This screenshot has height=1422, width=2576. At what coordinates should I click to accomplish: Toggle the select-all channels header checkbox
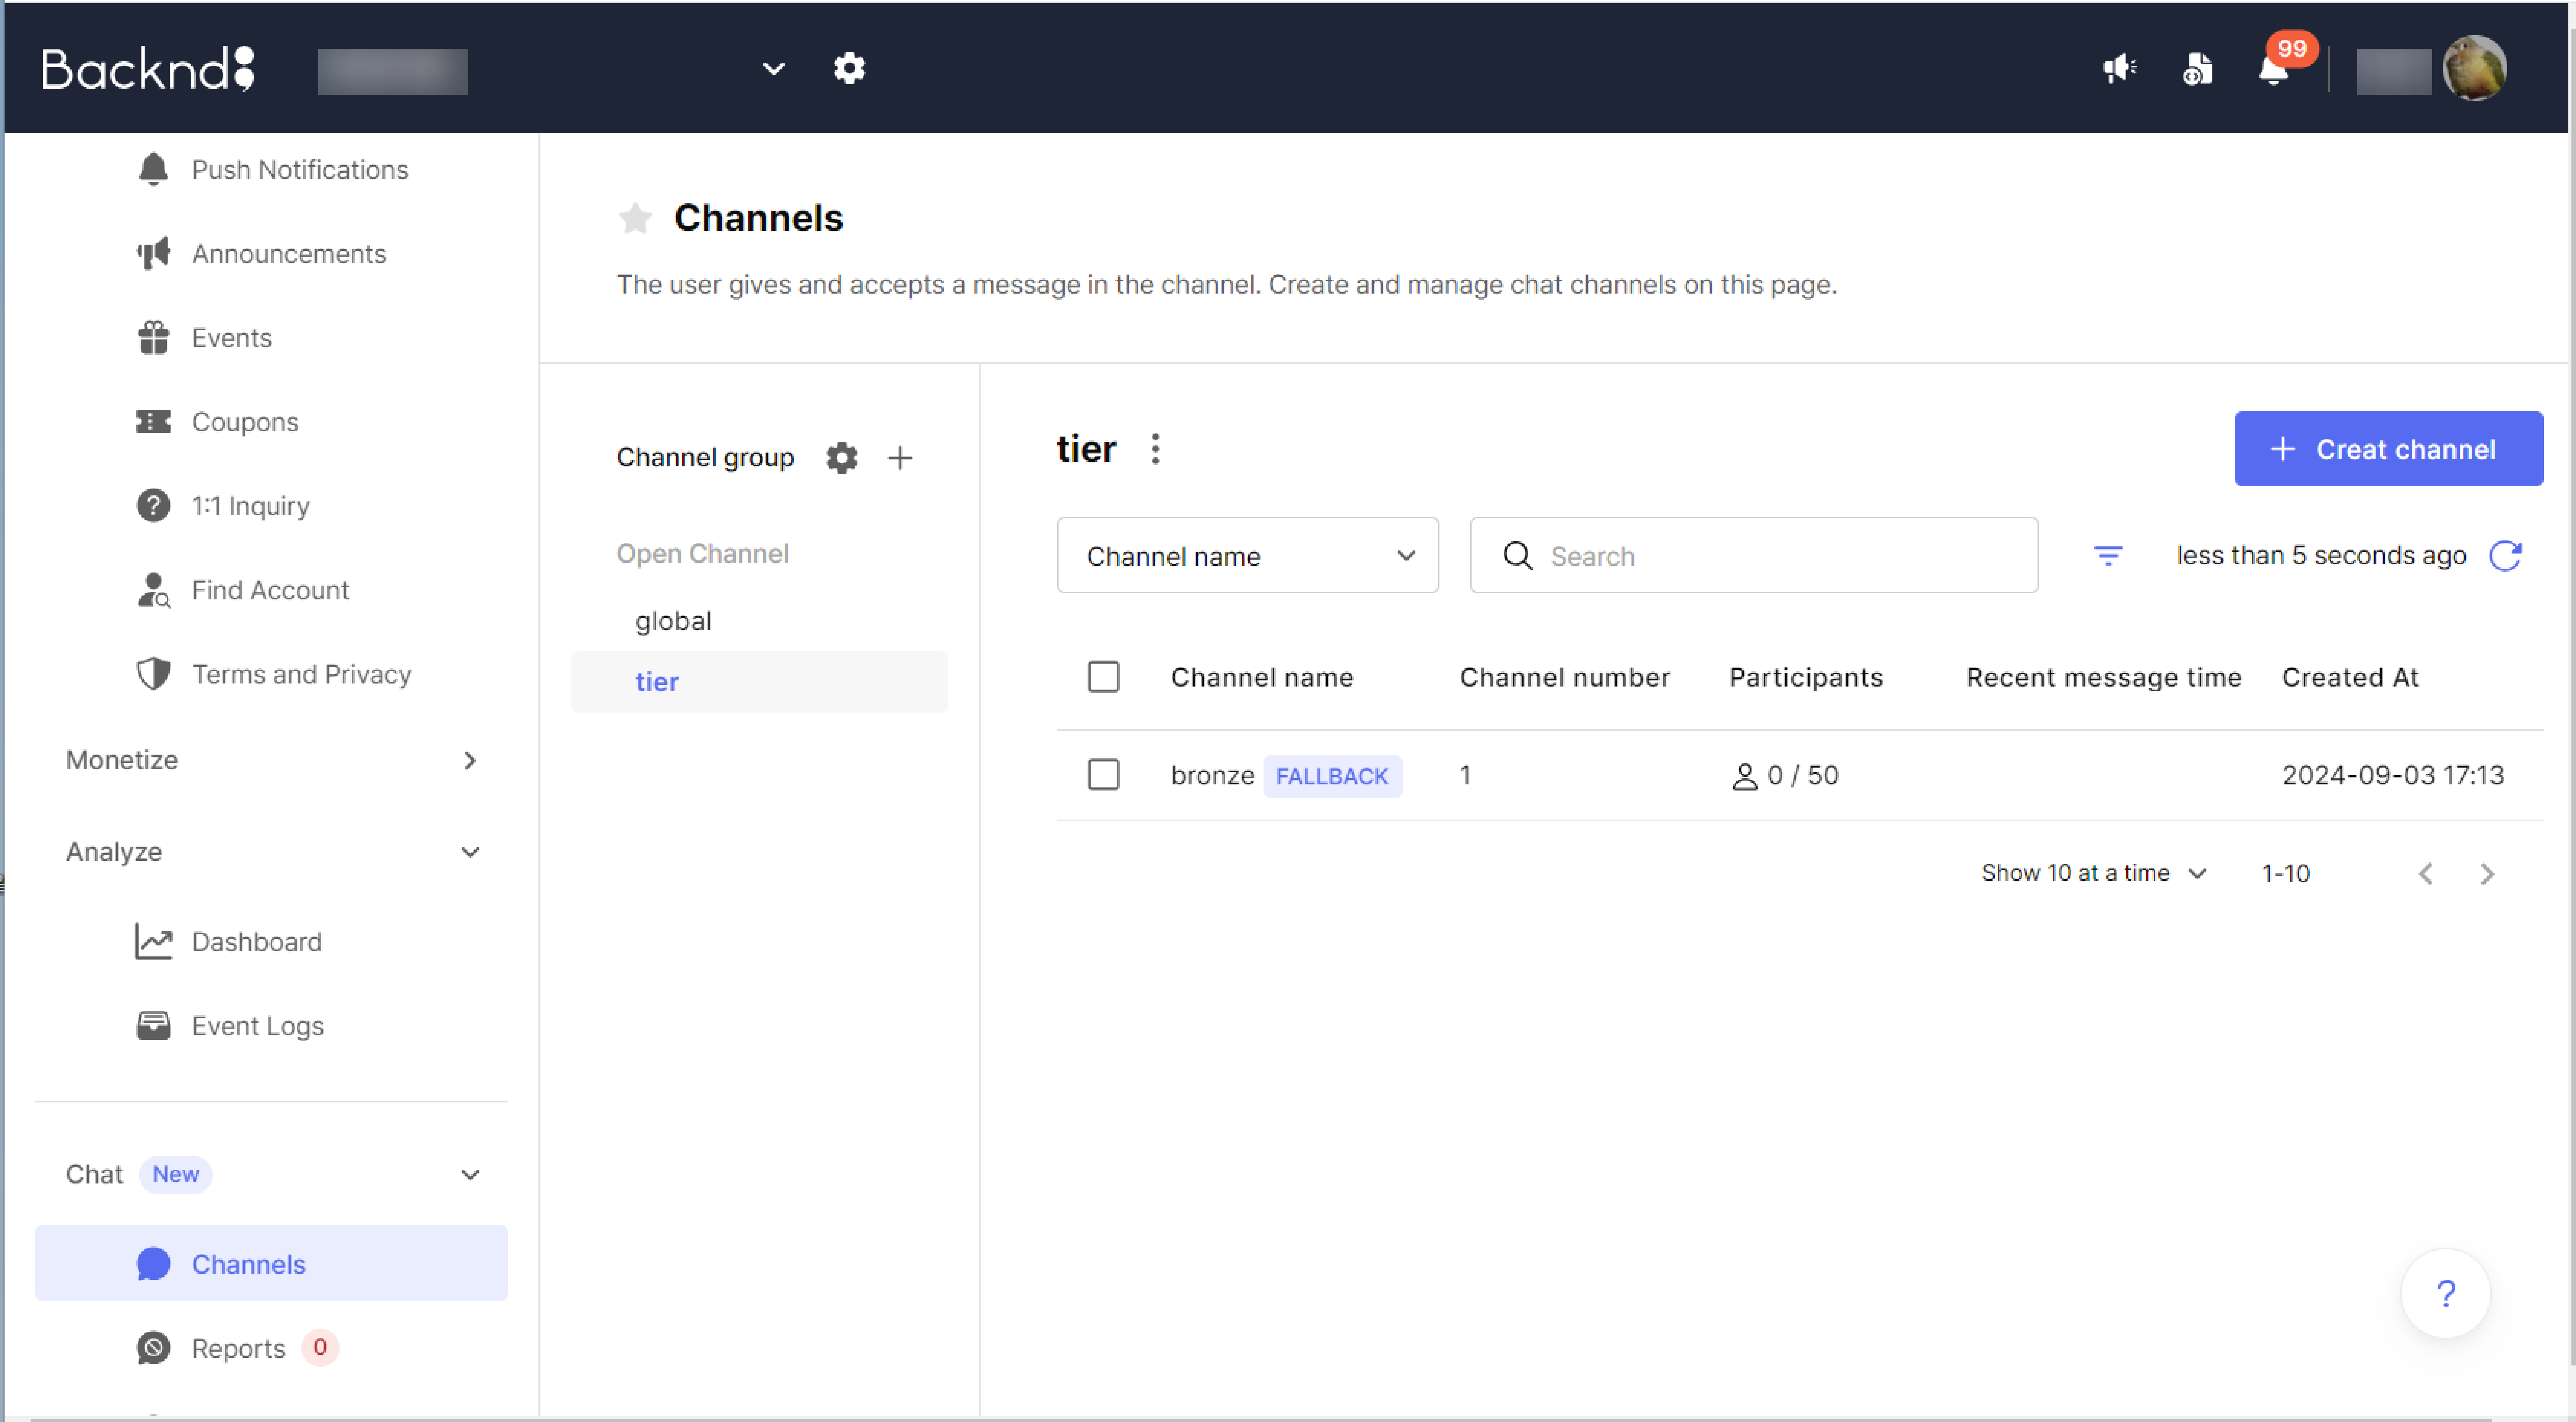point(1103,677)
